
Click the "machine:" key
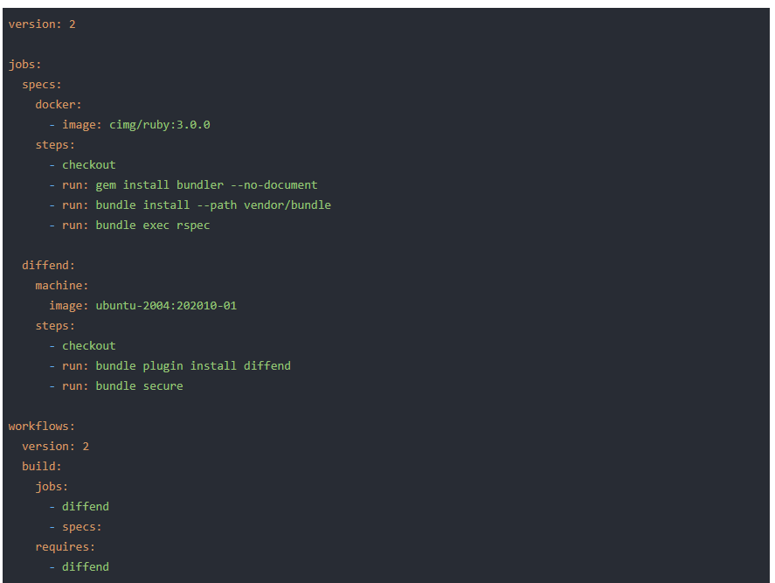coord(62,286)
